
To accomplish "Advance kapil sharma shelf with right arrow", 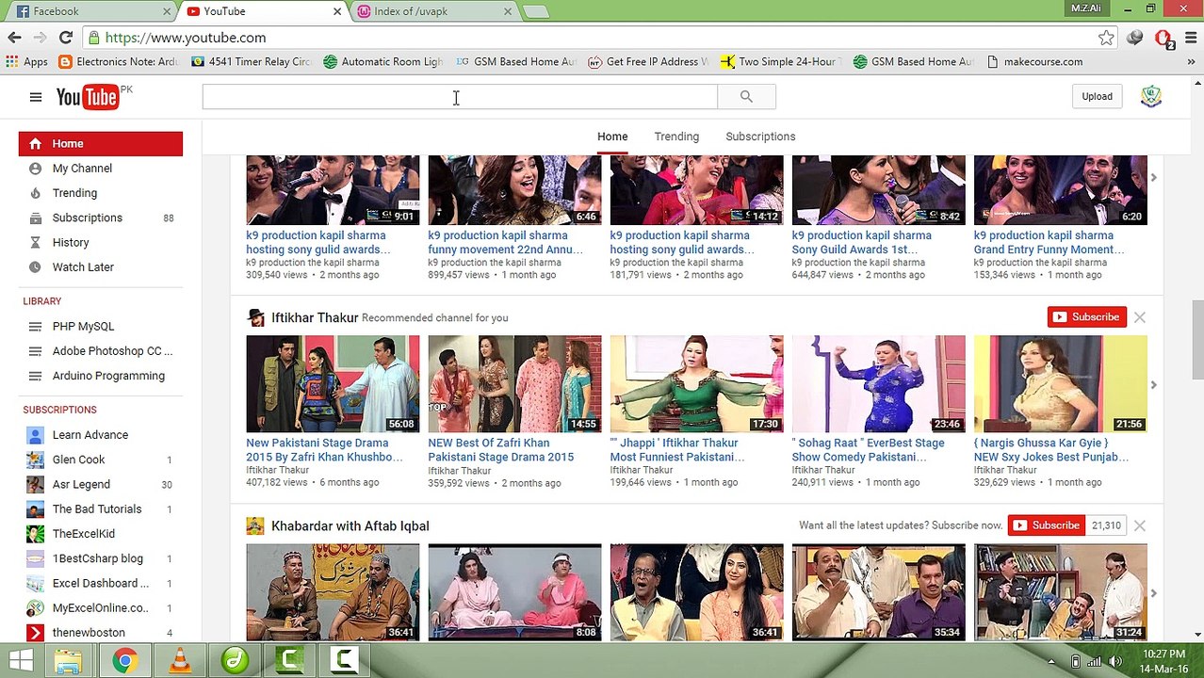I will click(x=1153, y=177).
